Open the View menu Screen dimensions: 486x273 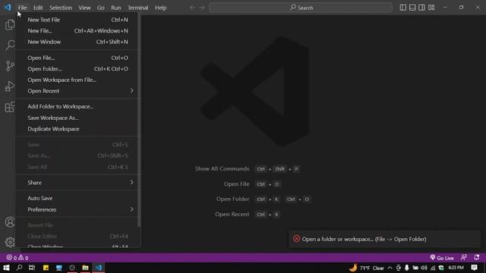click(84, 8)
